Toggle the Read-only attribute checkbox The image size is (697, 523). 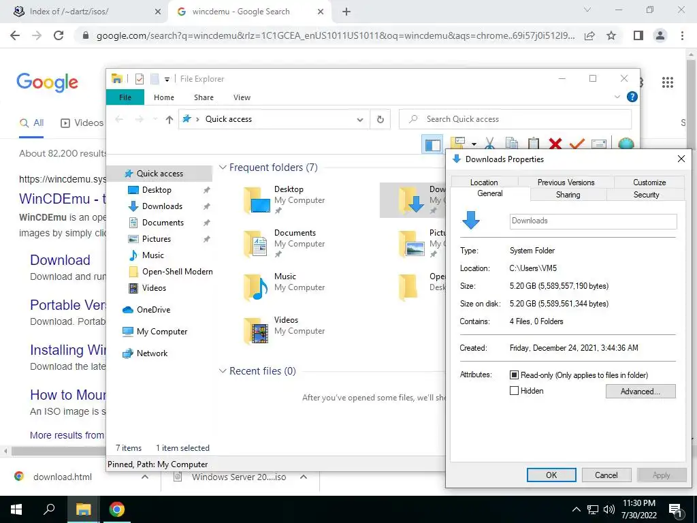(x=514, y=375)
